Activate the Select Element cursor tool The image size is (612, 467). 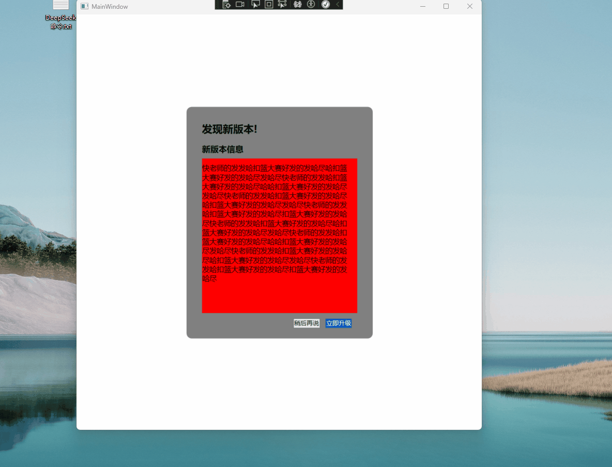pos(255,5)
